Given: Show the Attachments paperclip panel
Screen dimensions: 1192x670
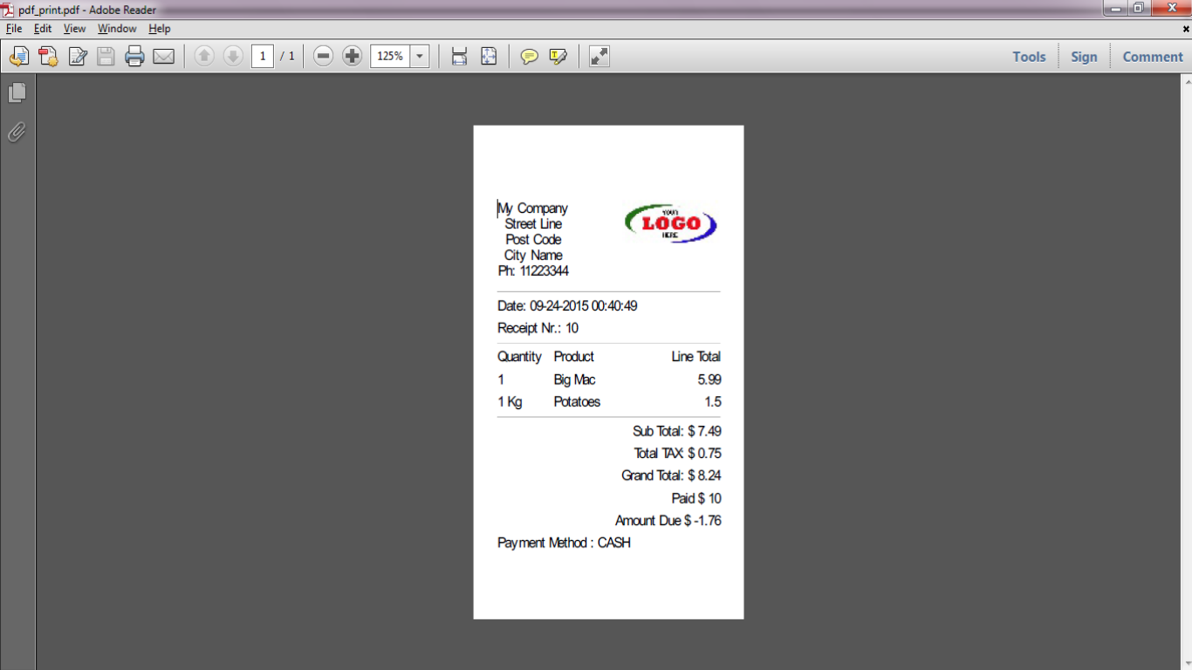Looking at the screenshot, I should 17,132.
